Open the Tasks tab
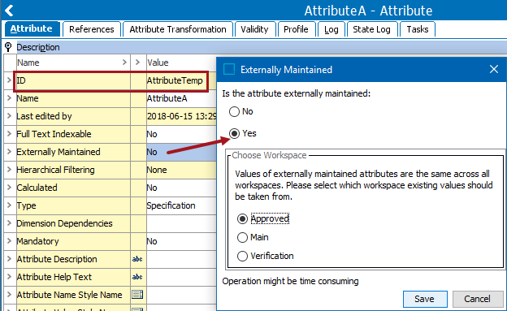 418,29
